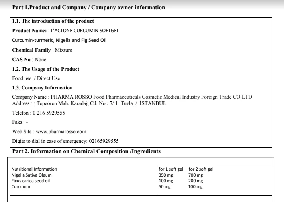Screen dimensions: 284x202
Task: Click the 1.3 Company Information heading
Action: [42, 88]
